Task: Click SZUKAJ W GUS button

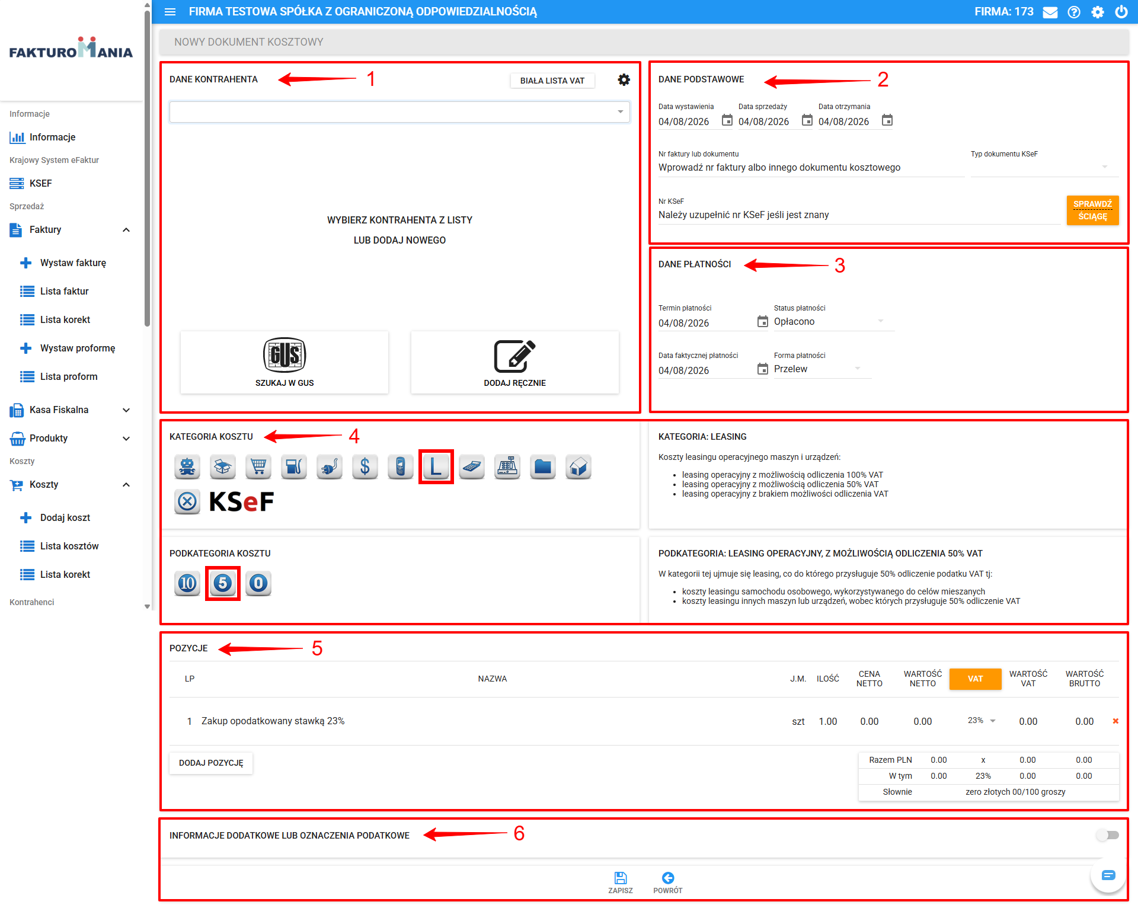Action: [x=284, y=362]
